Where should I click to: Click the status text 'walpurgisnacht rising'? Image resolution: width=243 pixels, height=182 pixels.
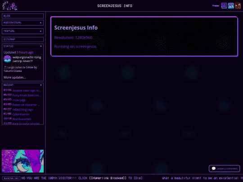pos(27,57)
